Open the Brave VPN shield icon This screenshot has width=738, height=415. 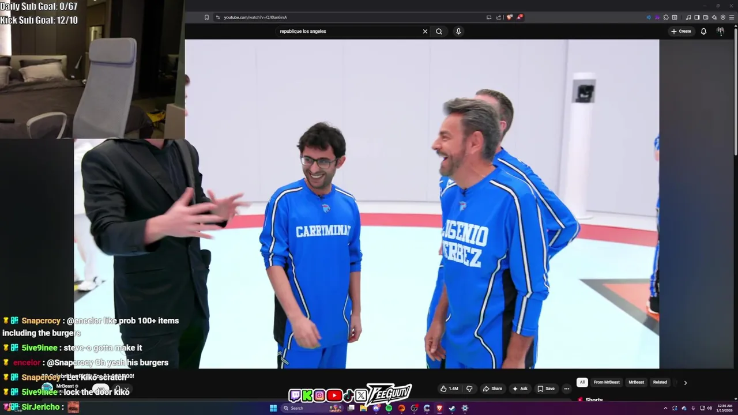click(723, 17)
